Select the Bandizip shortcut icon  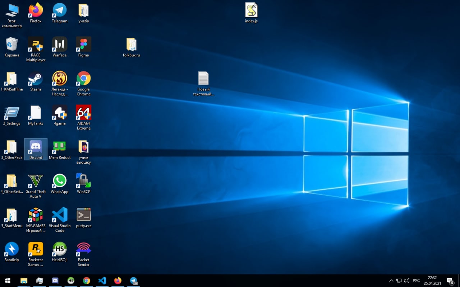pyautogui.click(x=11, y=252)
